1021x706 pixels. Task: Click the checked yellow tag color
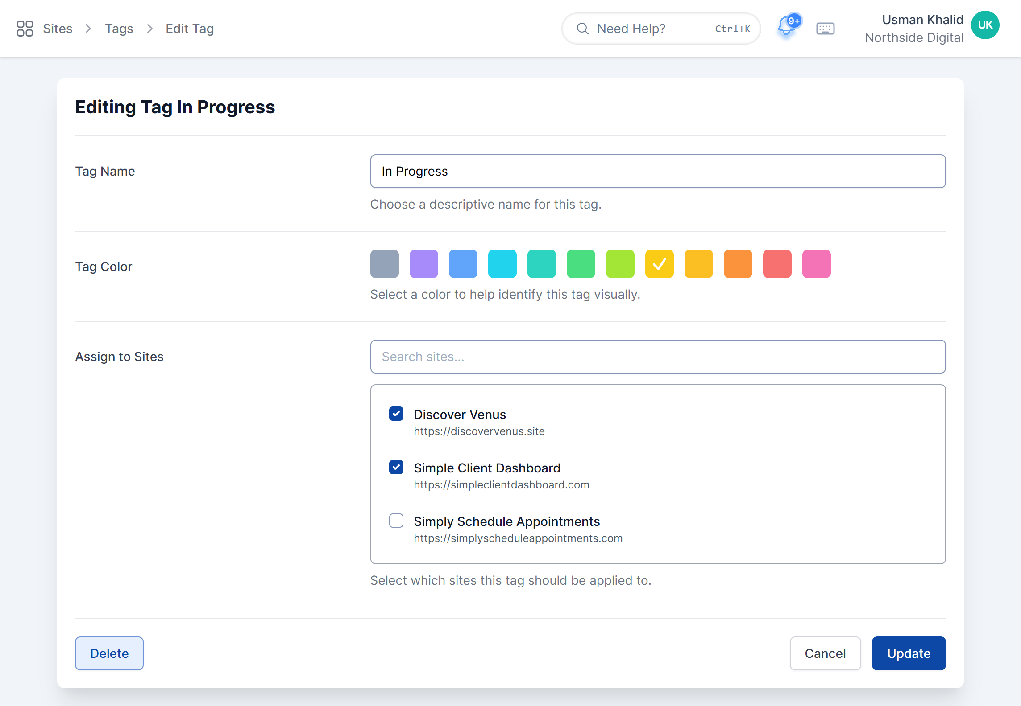click(660, 264)
